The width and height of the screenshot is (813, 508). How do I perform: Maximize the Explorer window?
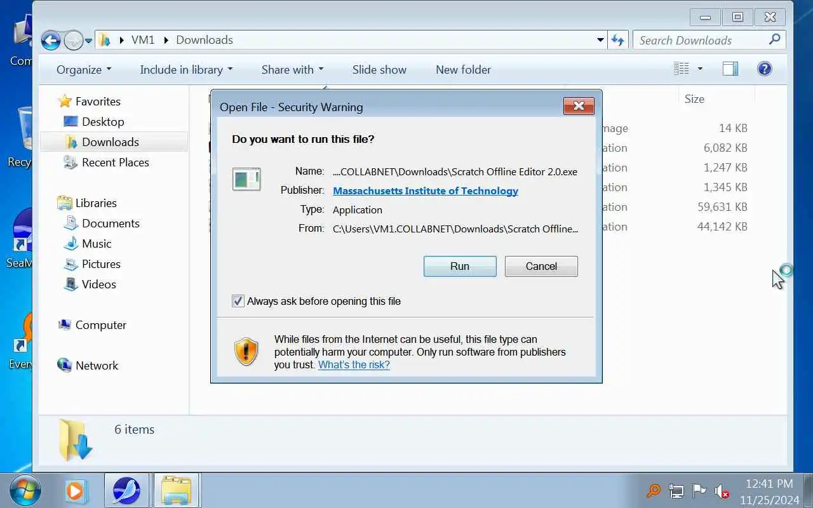(x=737, y=17)
